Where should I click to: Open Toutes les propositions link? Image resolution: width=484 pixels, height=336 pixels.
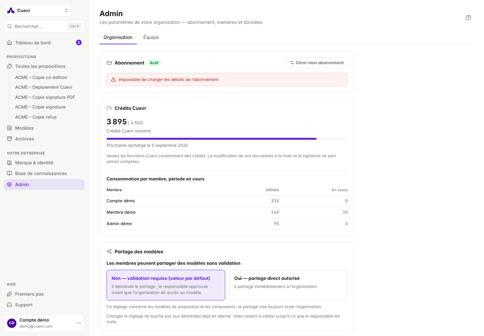coord(44,66)
